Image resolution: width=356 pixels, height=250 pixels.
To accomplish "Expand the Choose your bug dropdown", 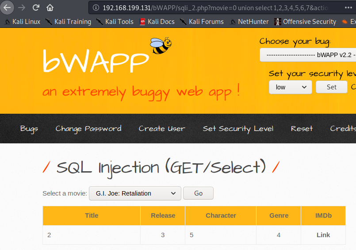I will coord(308,55).
